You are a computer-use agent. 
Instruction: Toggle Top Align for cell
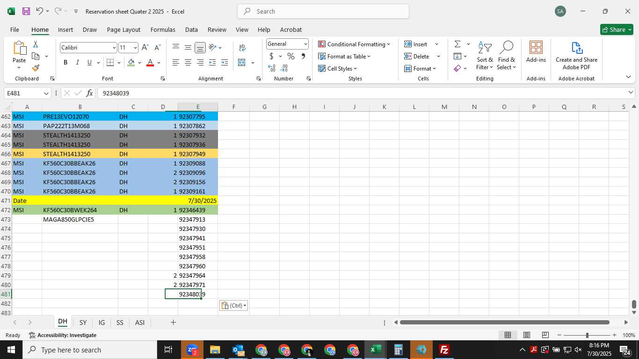tap(176, 48)
